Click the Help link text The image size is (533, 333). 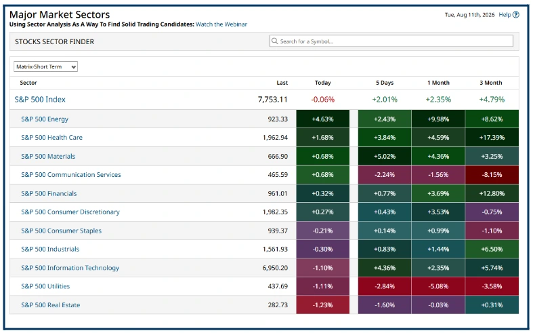[x=505, y=15]
